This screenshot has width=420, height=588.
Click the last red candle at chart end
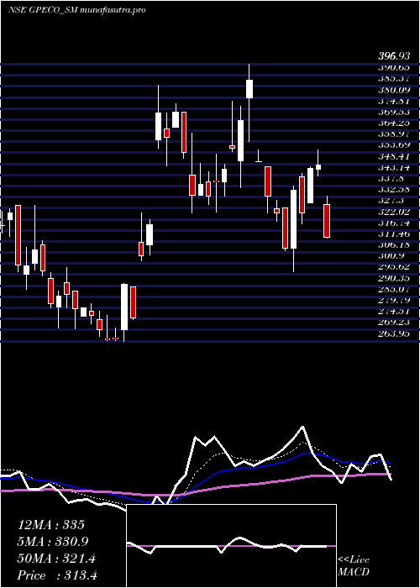pos(327,221)
